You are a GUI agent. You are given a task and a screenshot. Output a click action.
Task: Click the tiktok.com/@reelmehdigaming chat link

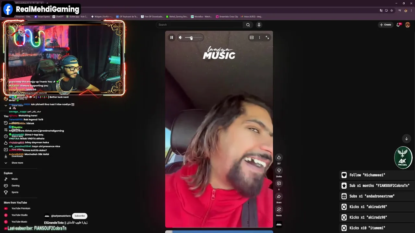tap(36, 131)
